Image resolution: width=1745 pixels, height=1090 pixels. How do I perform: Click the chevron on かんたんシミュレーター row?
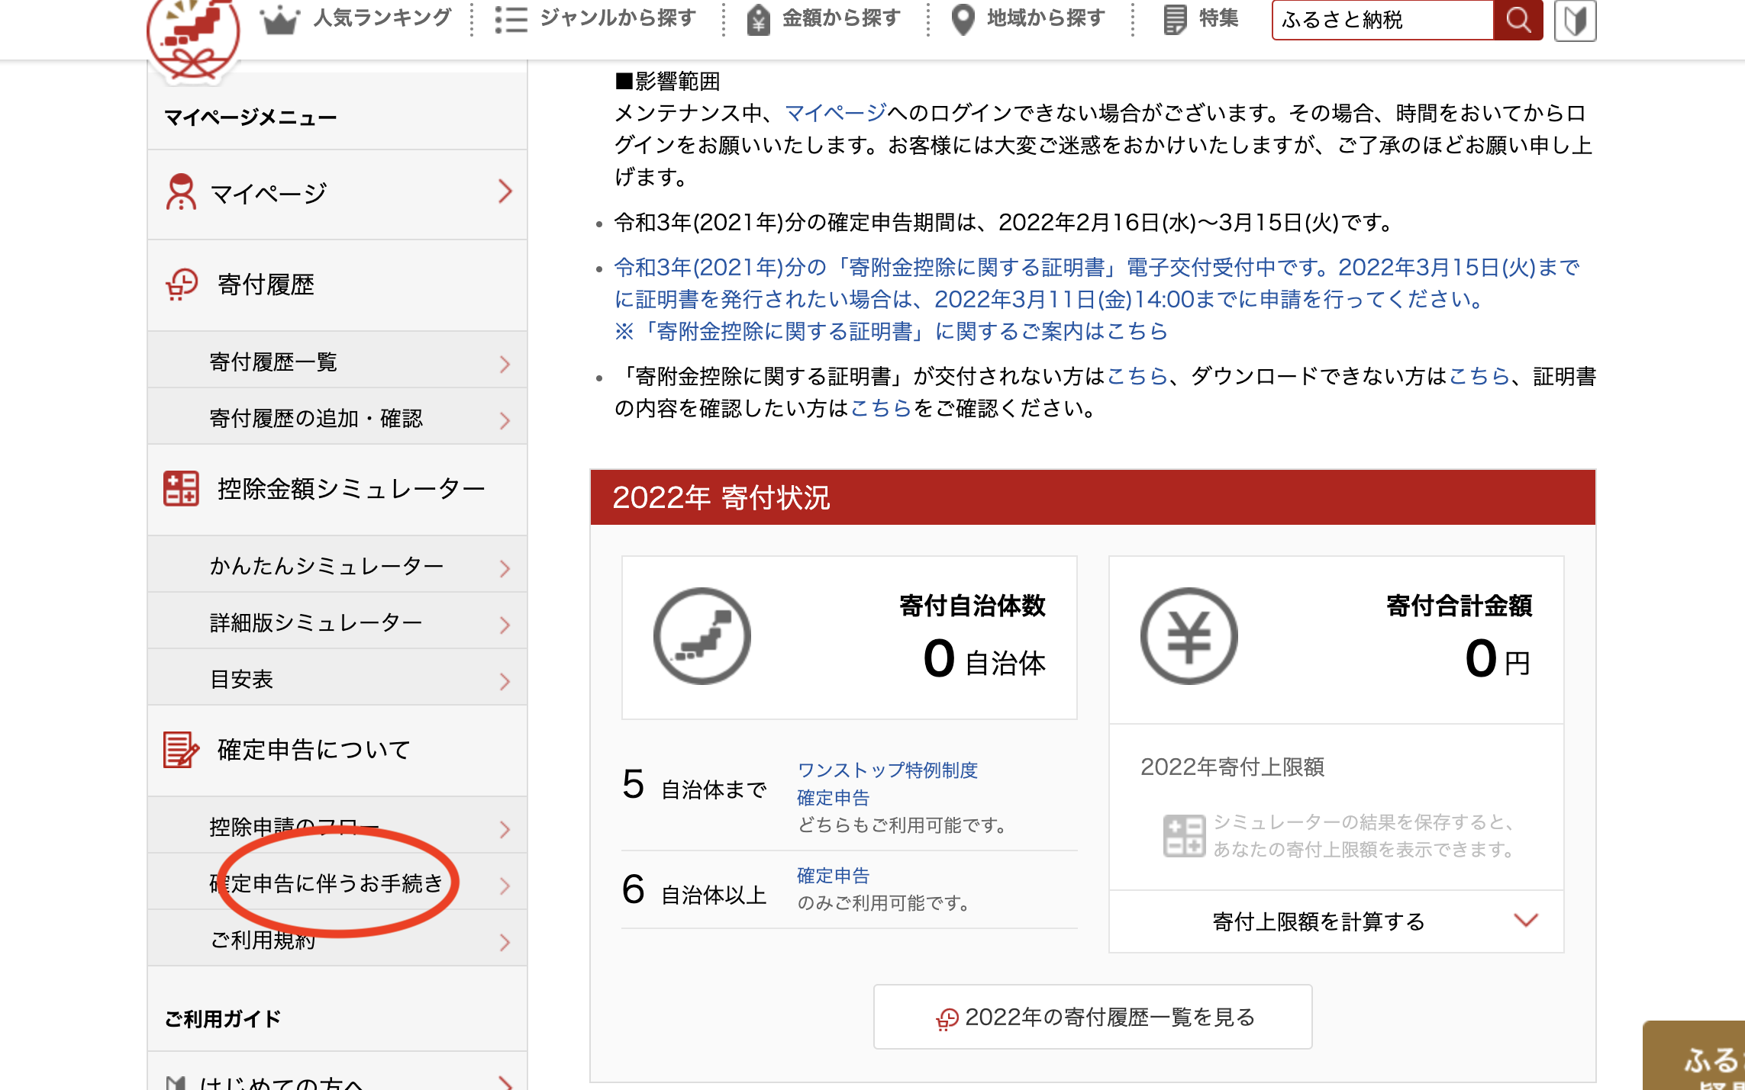[504, 568]
